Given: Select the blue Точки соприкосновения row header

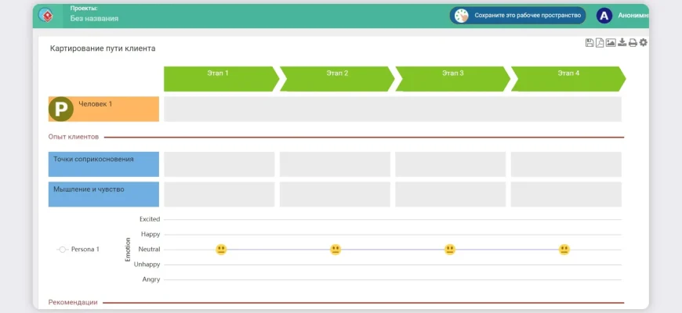Looking at the screenshot, I should 103,164.
